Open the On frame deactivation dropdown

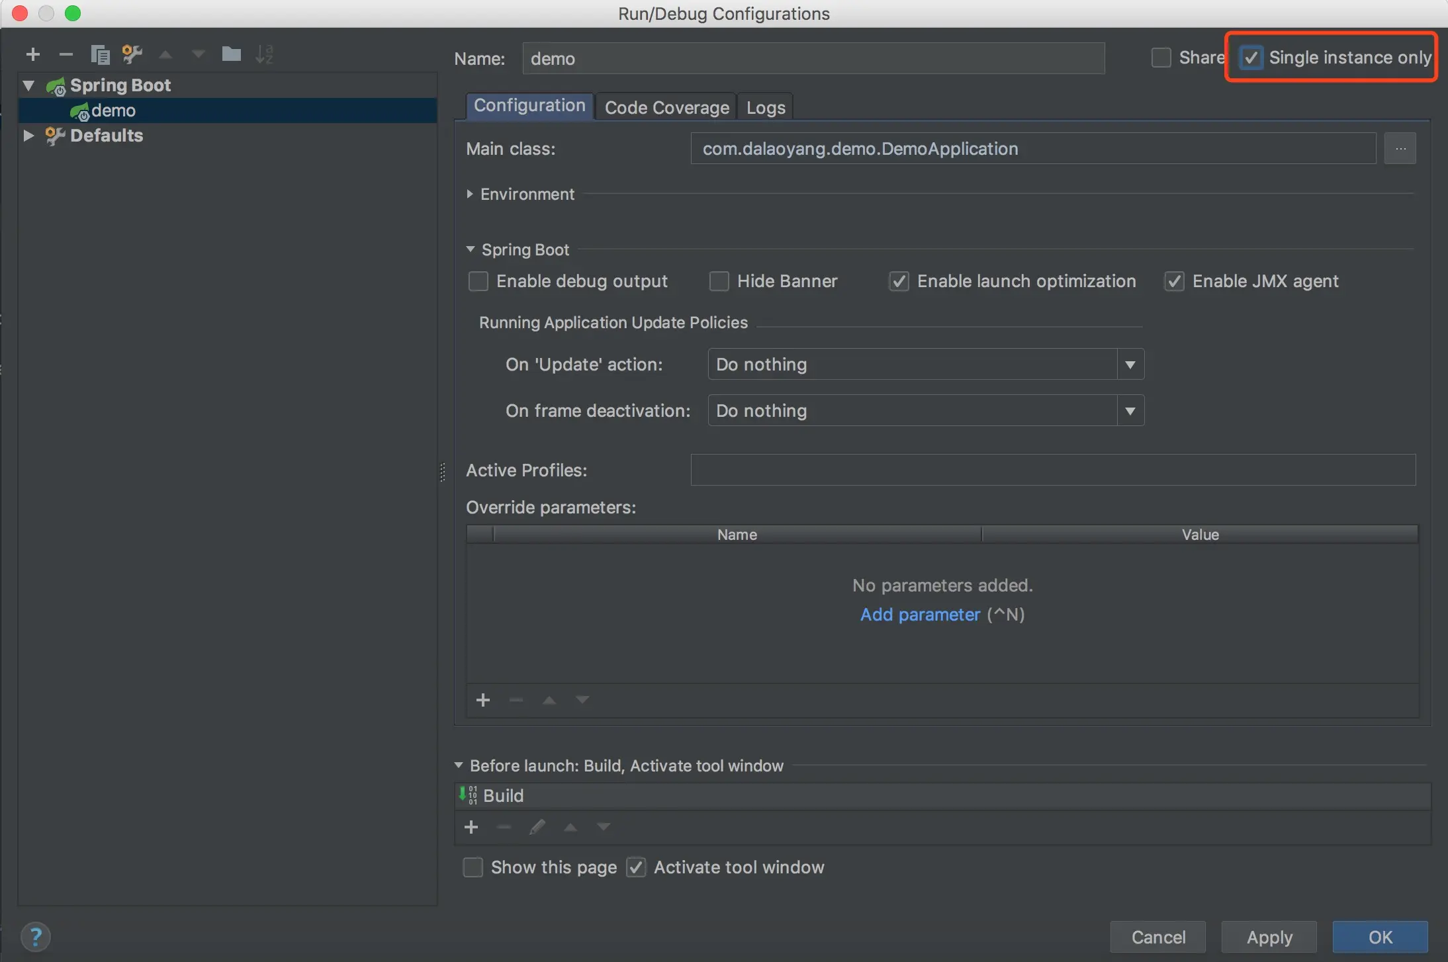[925, 411]
